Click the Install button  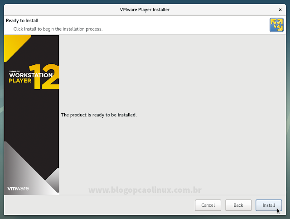tap(269, 205)
